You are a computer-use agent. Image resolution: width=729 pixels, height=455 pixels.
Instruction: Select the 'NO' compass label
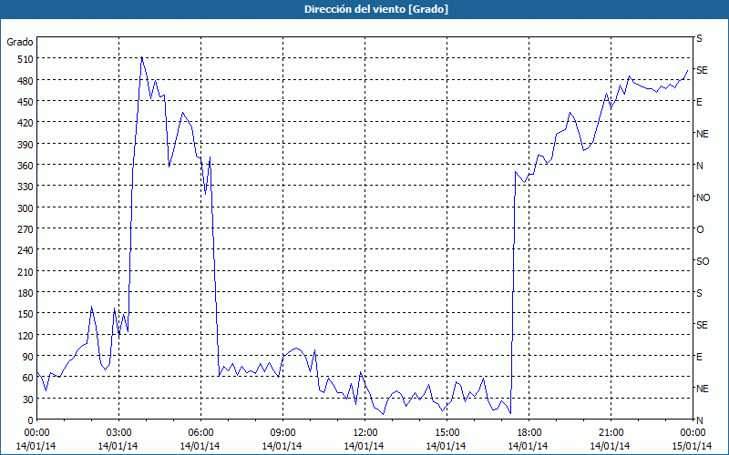[703, 197]
